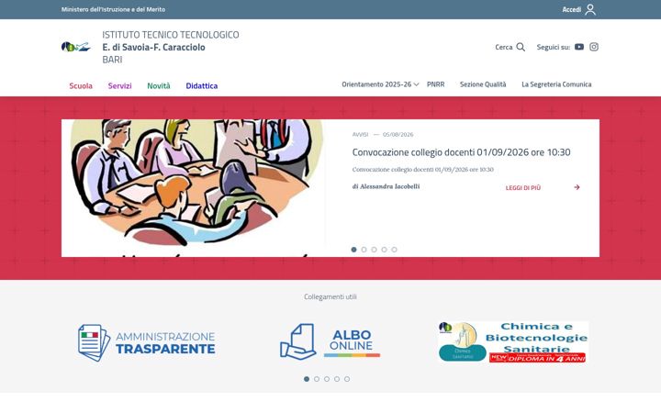Click author name Alessandra Iacobelli
This screenshot has height=413, width=661.
[389, 186]
